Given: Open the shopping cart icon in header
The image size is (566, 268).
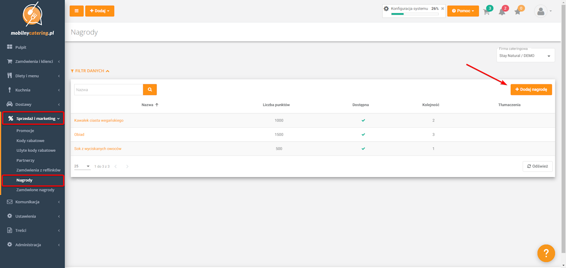Looking at the screenshot, I should 486,12.
